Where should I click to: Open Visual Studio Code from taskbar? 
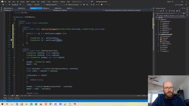tap(60, 104)
